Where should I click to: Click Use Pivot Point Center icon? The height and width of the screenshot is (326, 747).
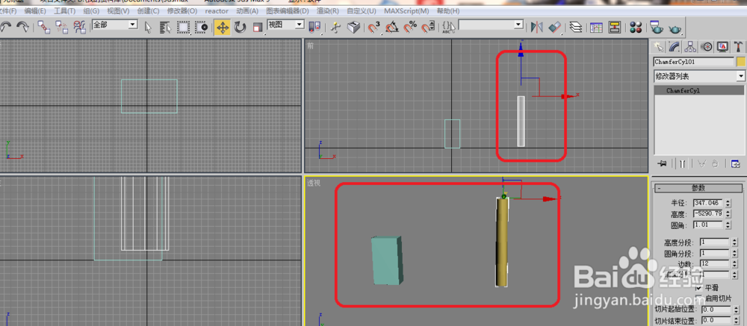coord(315,28)
